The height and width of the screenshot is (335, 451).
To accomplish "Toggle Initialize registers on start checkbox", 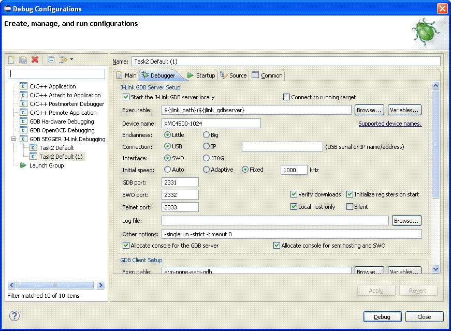I will tap(350, 194).
